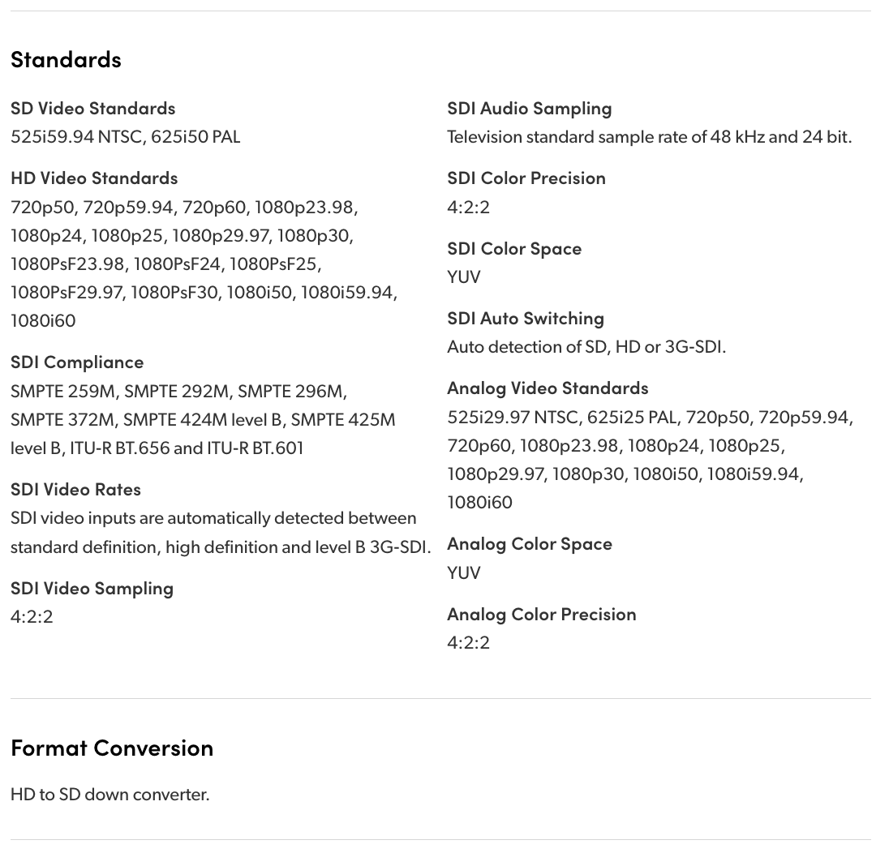Viewport: 889px width, 853px height.
Task: Click the Analog Color Space label
Action: (x=529, y=543)
